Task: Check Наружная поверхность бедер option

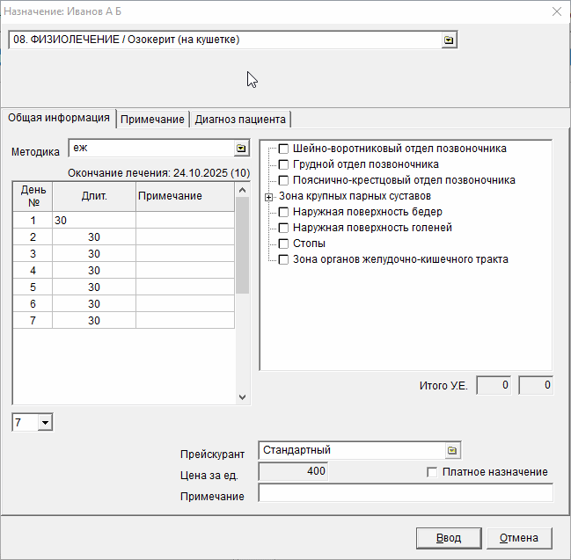Action: tap(283, 212)
